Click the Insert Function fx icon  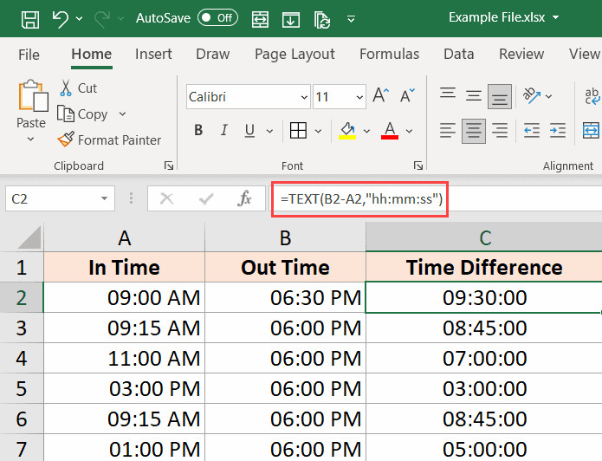point(244,199)
